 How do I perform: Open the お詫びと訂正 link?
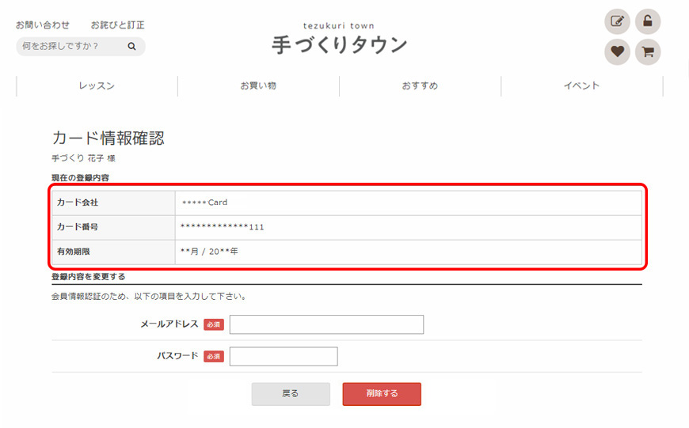click(117, 25)
